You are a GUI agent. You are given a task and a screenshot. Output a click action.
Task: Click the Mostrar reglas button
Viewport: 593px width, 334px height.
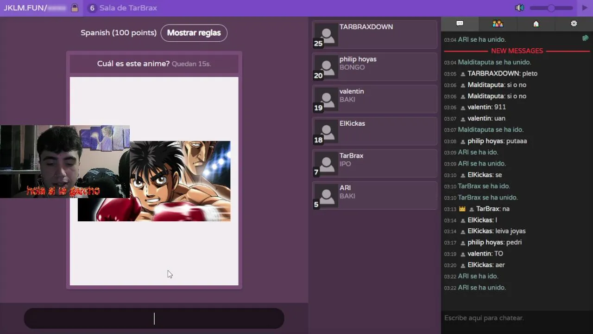coord(194,33)
